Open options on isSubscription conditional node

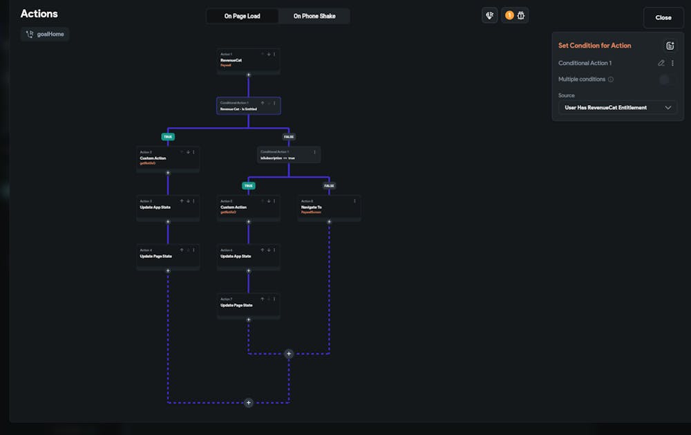tap(314, 152)
